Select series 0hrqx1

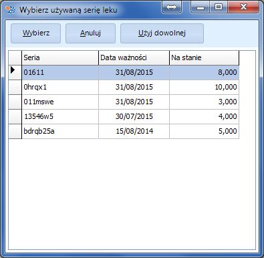[x=60, y=87]
